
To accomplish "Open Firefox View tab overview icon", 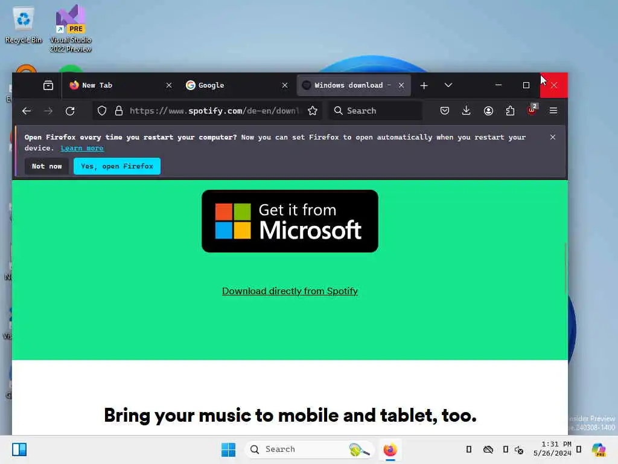I will tap(48, 85).
